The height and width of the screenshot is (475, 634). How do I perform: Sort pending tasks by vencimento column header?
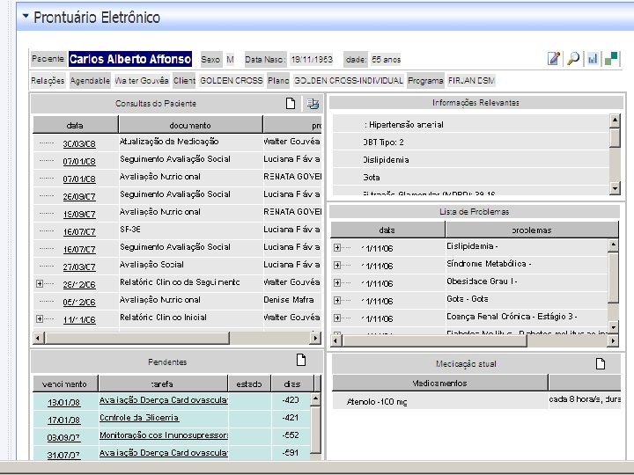click(x=65, y=384)
